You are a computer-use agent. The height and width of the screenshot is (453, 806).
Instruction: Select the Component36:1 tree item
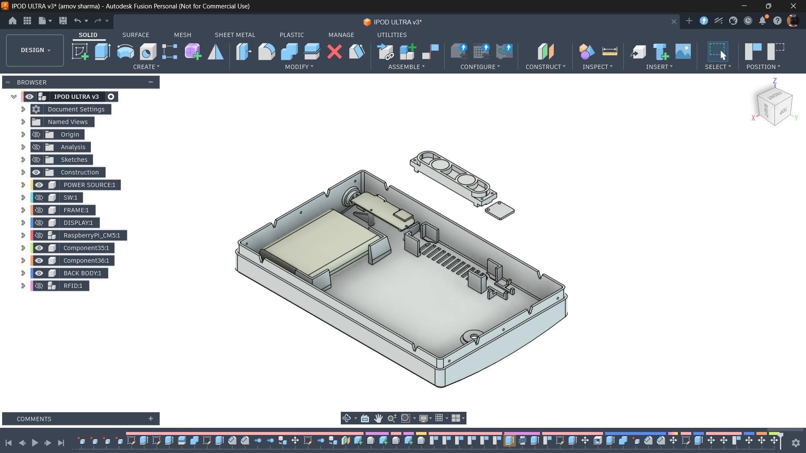point(86,261)
